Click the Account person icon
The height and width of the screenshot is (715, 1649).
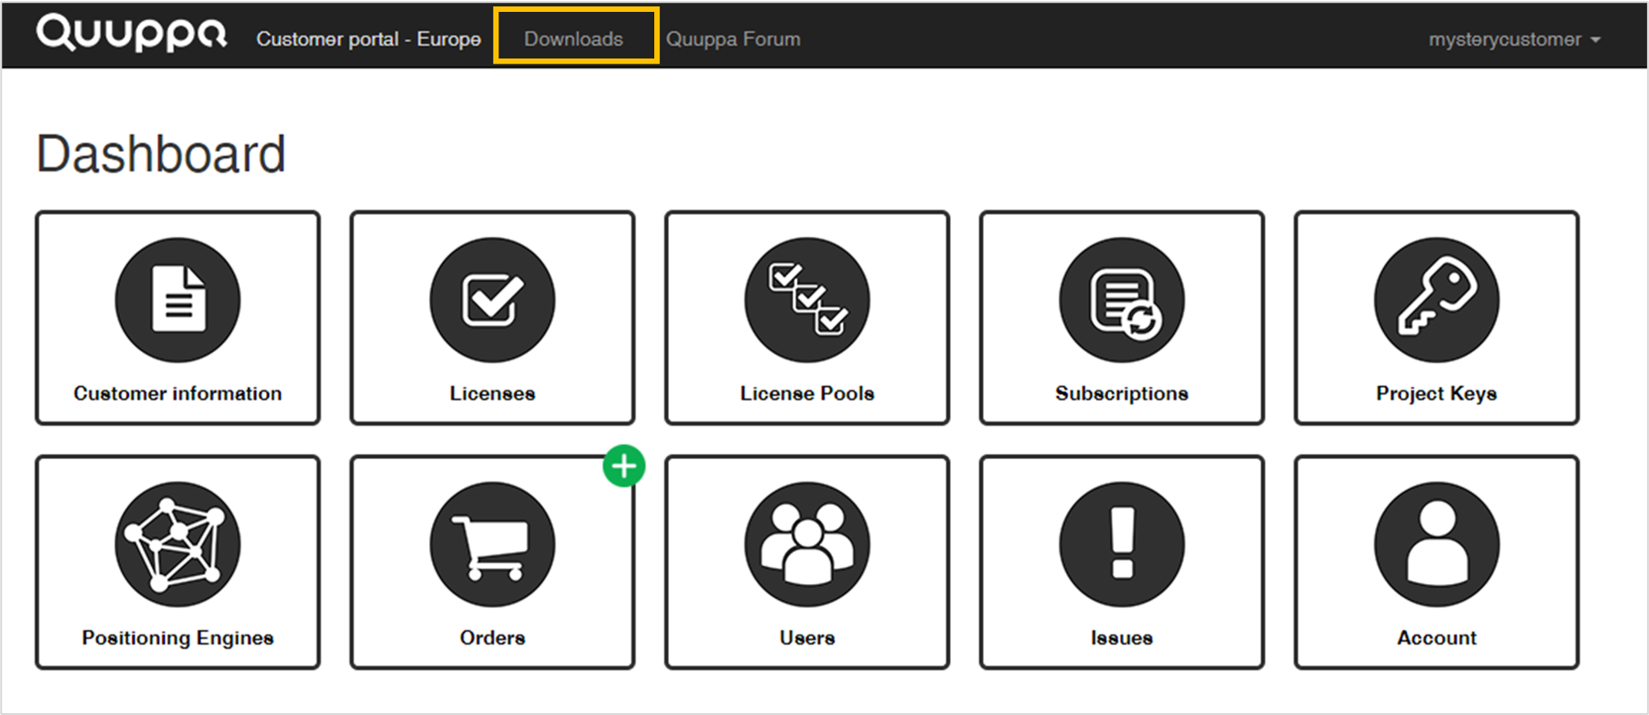pos(1437,545)
